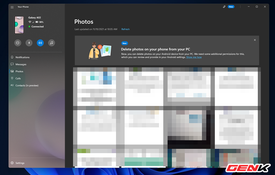Toggle the audio player music note button
Image resolution: width=275 pixels, height=175 pixels.
tap(52, 43)
